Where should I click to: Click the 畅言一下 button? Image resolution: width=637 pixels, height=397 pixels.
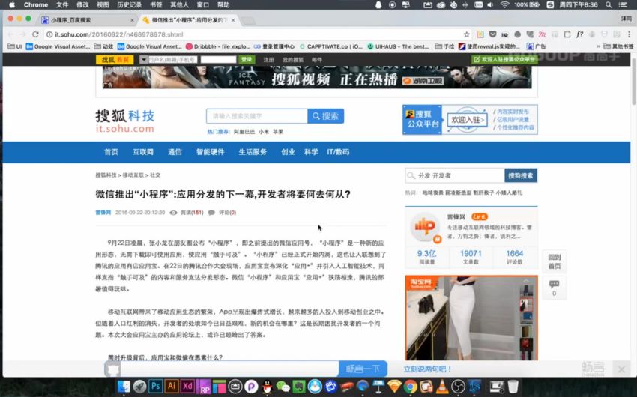coord(363,369)
